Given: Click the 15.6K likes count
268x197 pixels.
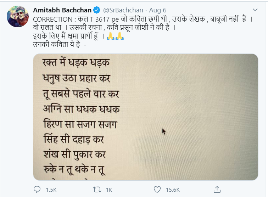Looking at the screenshot, I should click(173, 189).
